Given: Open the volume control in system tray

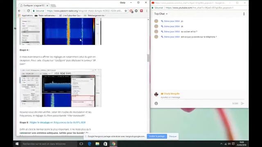Looking at the screenshot, I should [229, 144].
